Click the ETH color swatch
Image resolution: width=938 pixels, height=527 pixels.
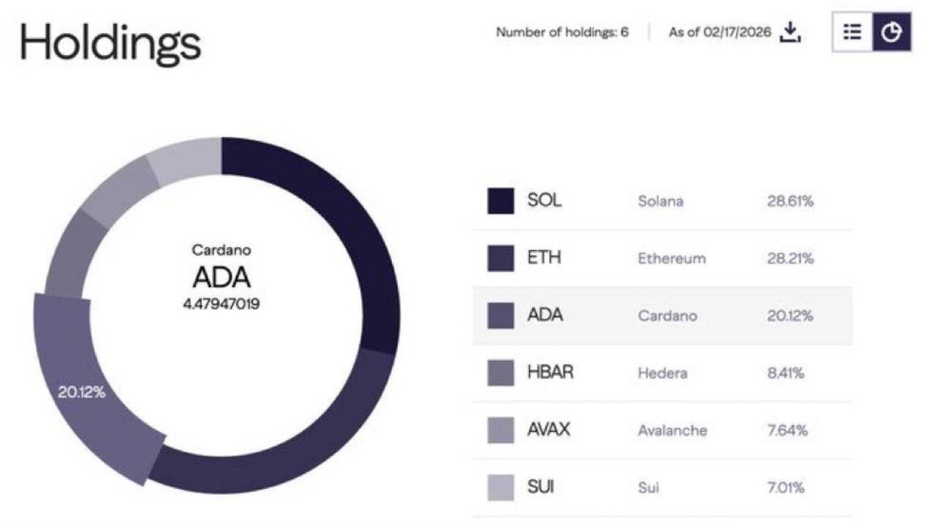[x=501, y=258]
